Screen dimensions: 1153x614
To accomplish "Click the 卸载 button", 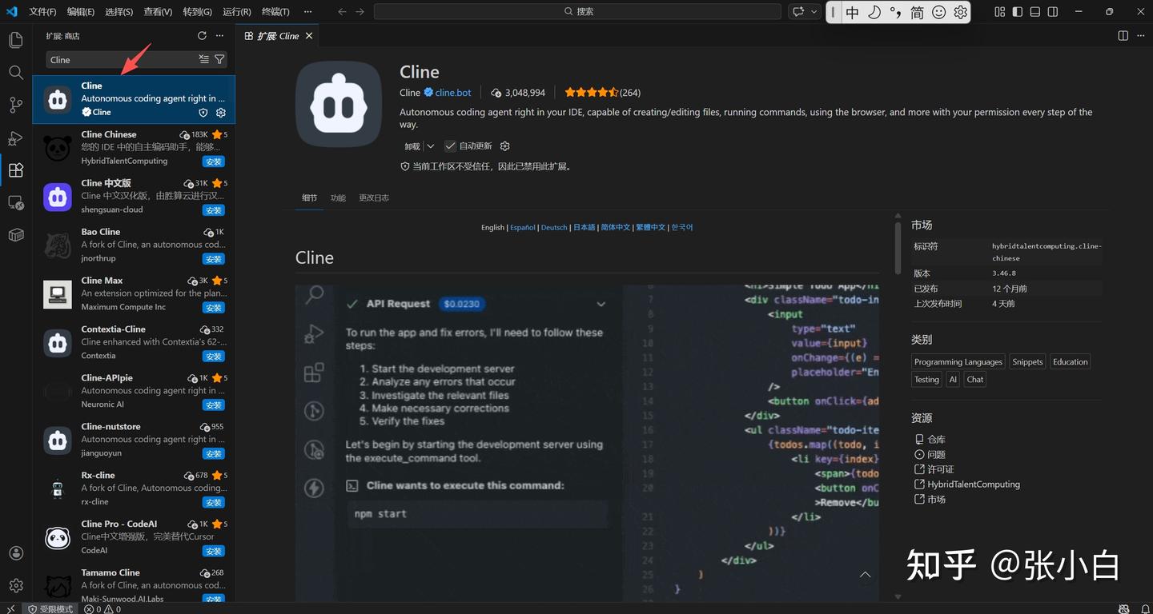I will click(x=412, y=146).
